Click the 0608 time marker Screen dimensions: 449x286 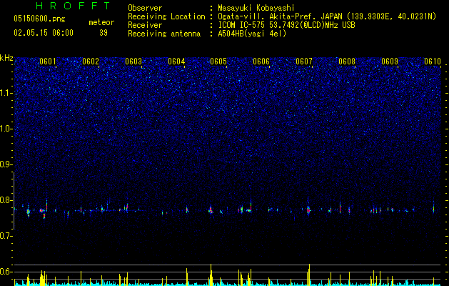347,61
